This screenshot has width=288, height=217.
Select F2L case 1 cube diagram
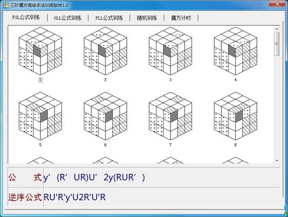click(x=40, y=51)
